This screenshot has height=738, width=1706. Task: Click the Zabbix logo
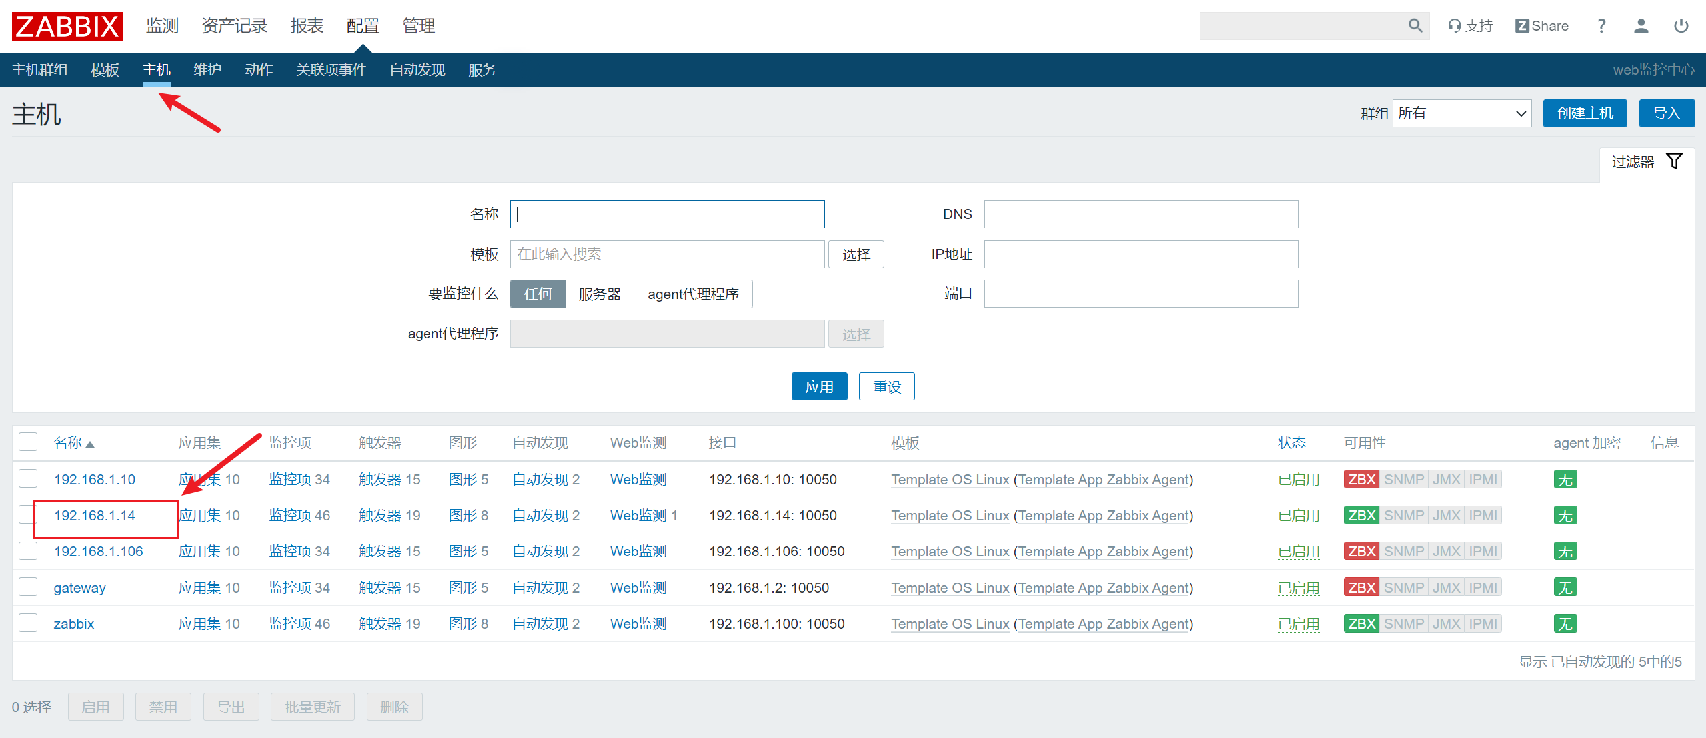tap(67, 26)
